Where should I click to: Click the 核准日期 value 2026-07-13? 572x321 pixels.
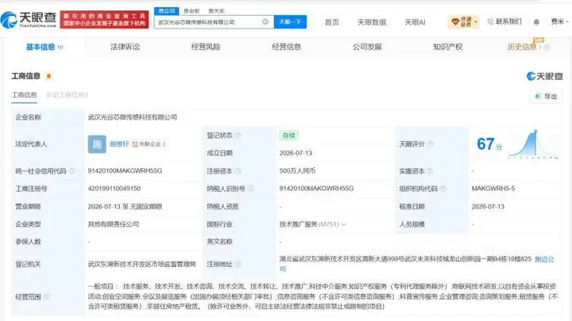coord(488,206)
